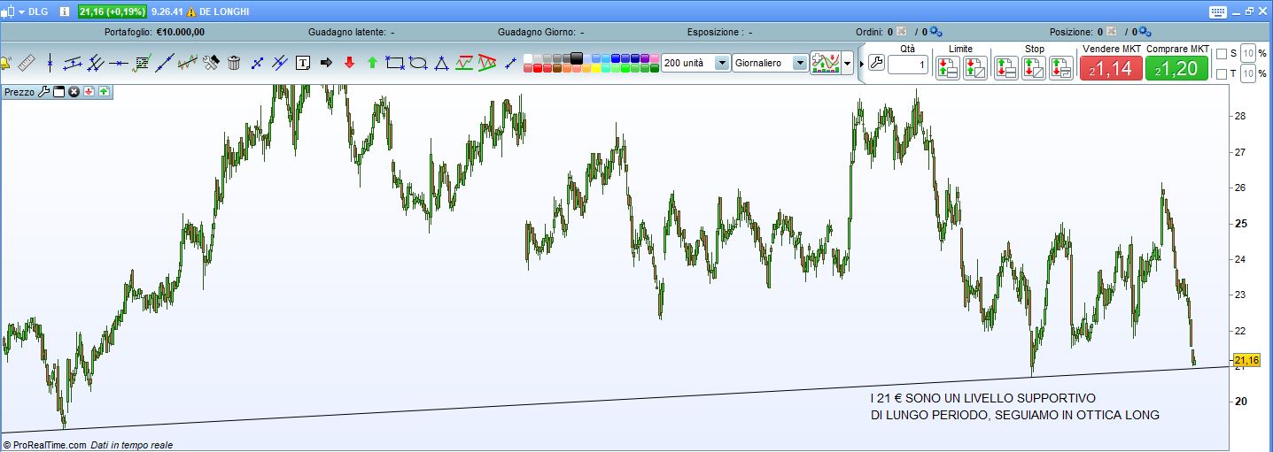Viewport: 1273px width, 452px height.
Task: Click the Vendere MKT sell button
Action: 1110,68
